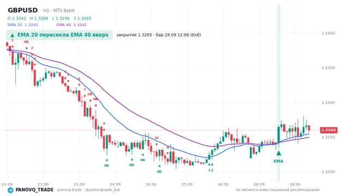Click the green EMA crossover arrow marker

pos(279,153)
